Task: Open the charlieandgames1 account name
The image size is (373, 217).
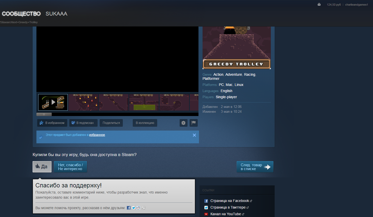Action: click(356, 5)
